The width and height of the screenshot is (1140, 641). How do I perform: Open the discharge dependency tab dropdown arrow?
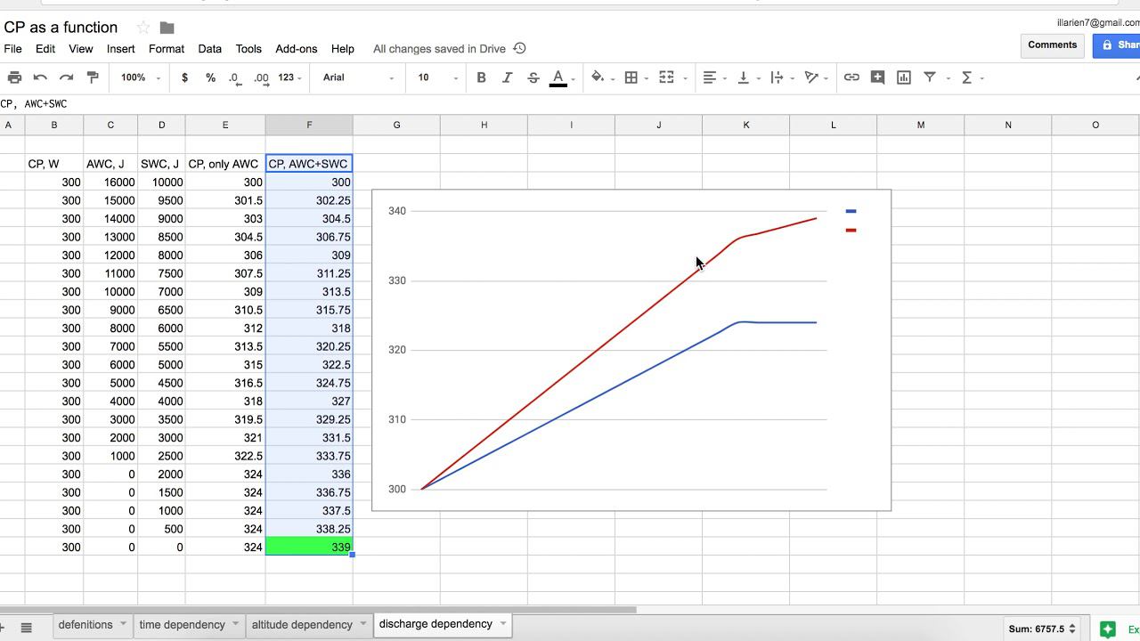503,624
